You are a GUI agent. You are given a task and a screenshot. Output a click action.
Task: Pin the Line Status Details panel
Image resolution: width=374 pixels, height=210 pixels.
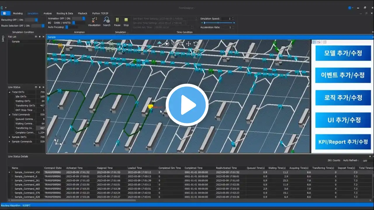click(370, 156)
